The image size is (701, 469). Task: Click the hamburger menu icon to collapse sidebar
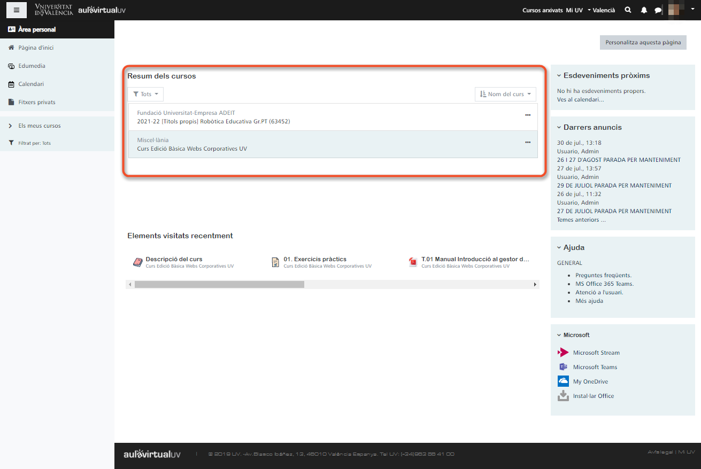pyautogui.click(x=17, y=10)
